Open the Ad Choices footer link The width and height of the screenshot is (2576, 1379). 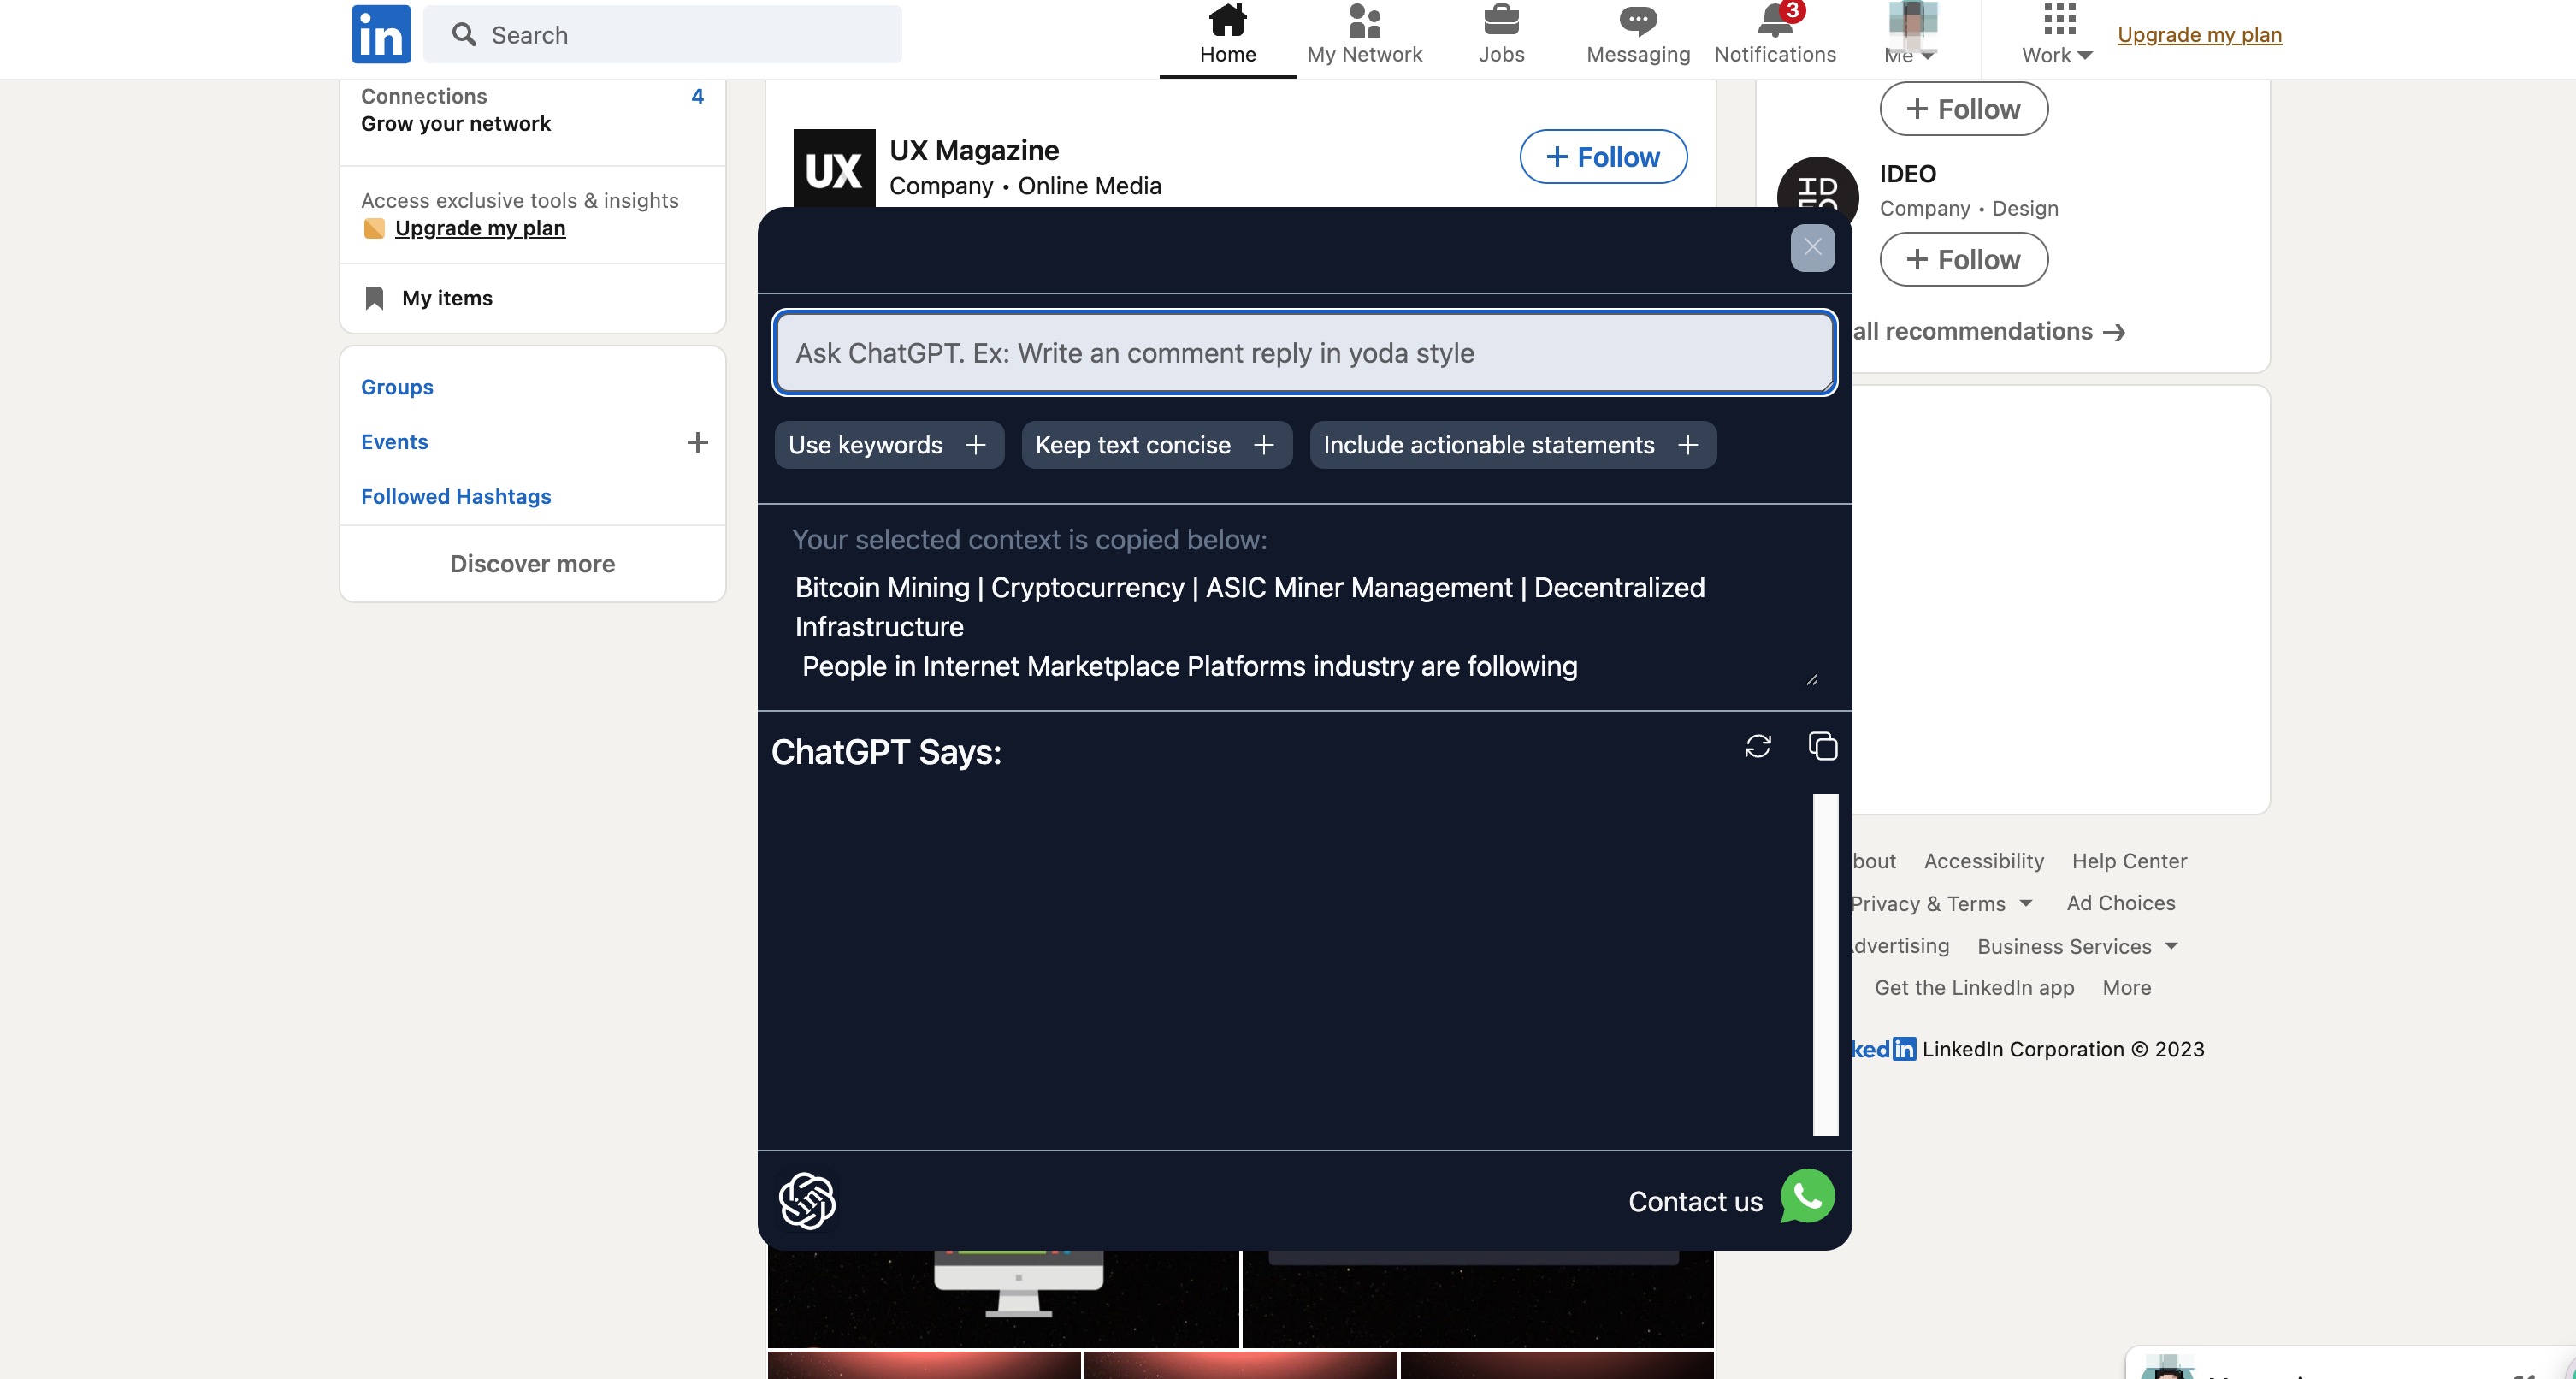(2121, 903)
